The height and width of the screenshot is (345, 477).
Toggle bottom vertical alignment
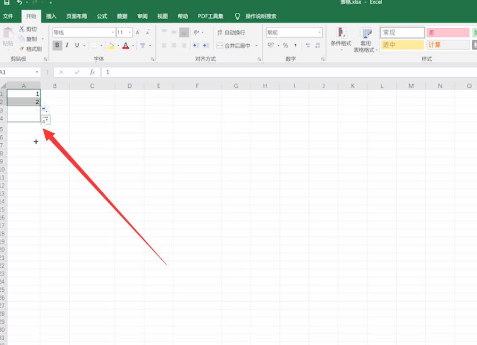(x=184, y=32)
